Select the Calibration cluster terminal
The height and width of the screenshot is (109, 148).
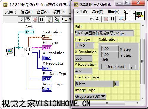[x=47, y=37]
